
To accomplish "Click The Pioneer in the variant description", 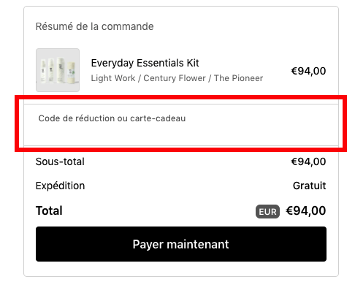I will click(x=238, y=78).
